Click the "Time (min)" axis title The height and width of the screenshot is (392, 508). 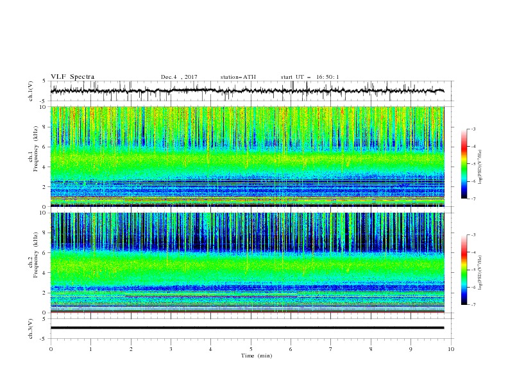tap(257, 355)
